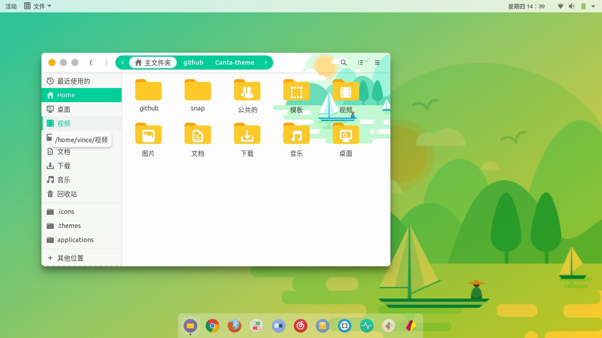Screen dimensions: 602x338
Task: Open Tweaks toggle-switch app in dock
Action: [256, 326]
